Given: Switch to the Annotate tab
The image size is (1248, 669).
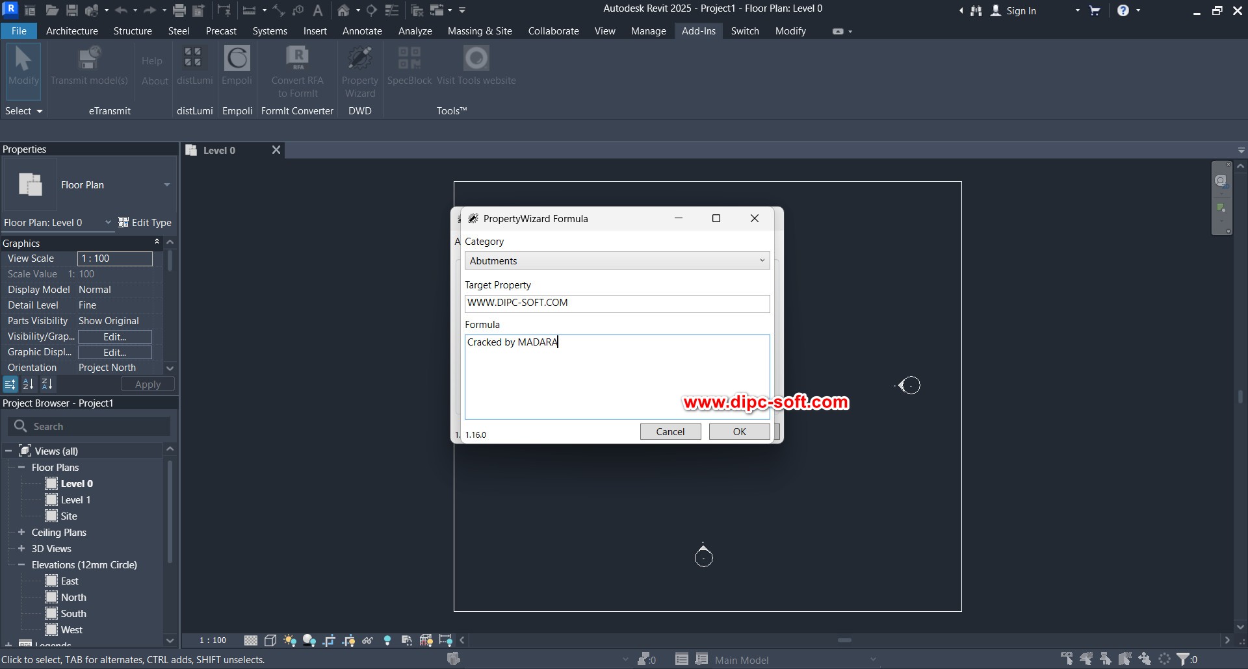Looking at the screenshot, I should pos(362,31).
